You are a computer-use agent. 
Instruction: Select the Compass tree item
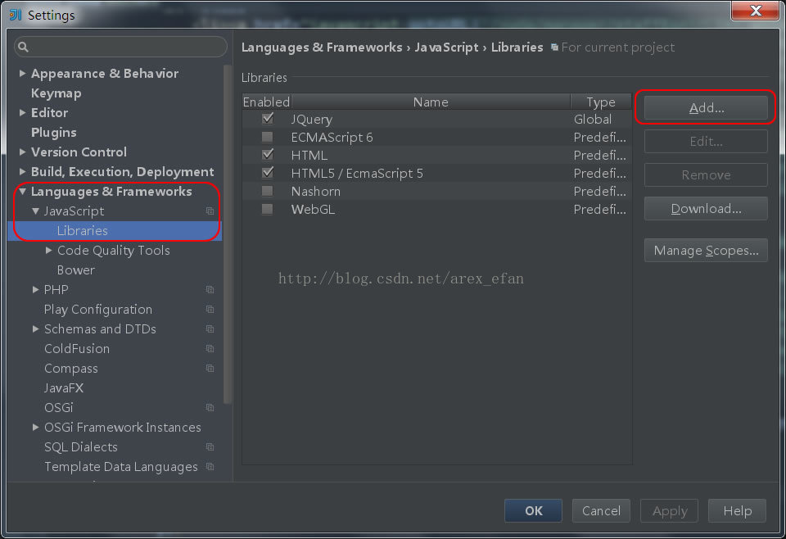pyautogui.click(x=71, y=369)
